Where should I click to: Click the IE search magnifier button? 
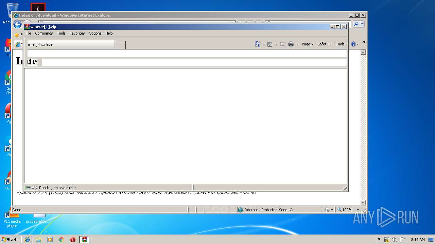[356, 24]
